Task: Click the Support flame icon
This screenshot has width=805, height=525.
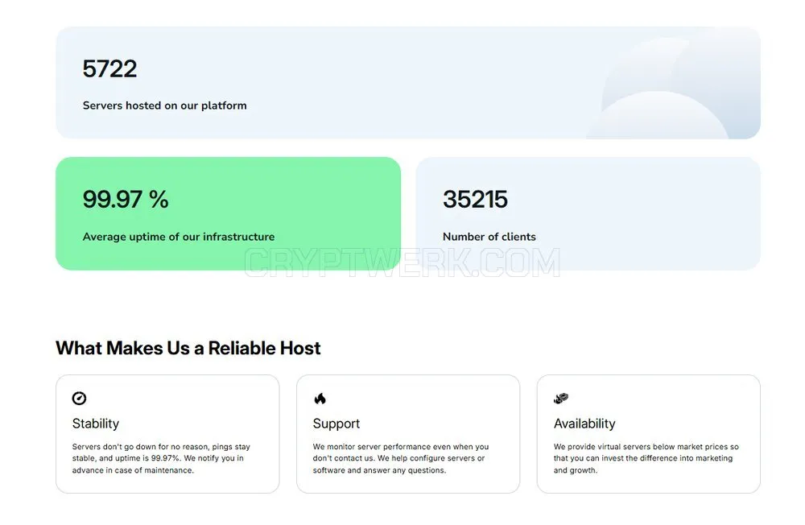Action: click(320, 399)
